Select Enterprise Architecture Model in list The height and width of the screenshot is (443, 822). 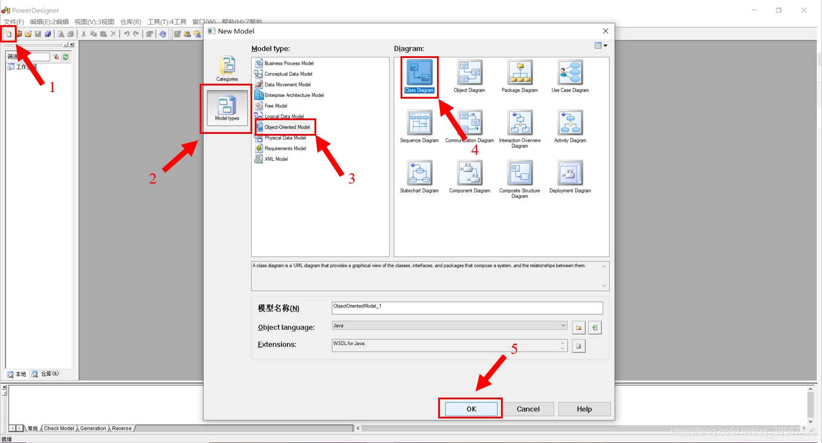[289, 96]
